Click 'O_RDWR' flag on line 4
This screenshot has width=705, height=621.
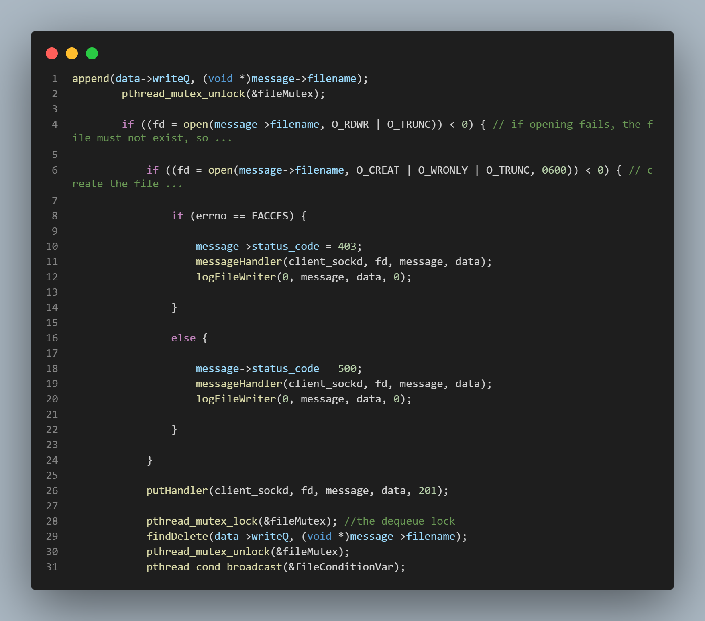(x=350, y=124)
